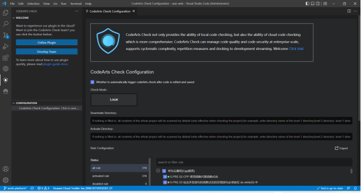
Task: Open the Edit menu
Action: click(x=21, y=4)
